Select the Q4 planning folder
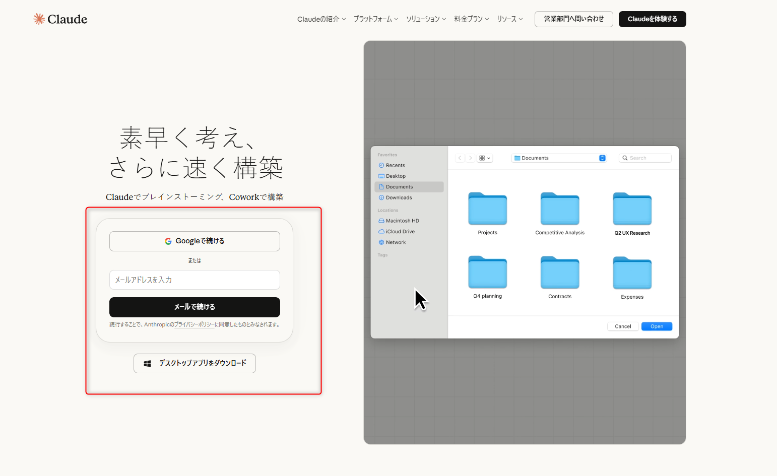Viewport: 777px width, 476px height. 487,273
